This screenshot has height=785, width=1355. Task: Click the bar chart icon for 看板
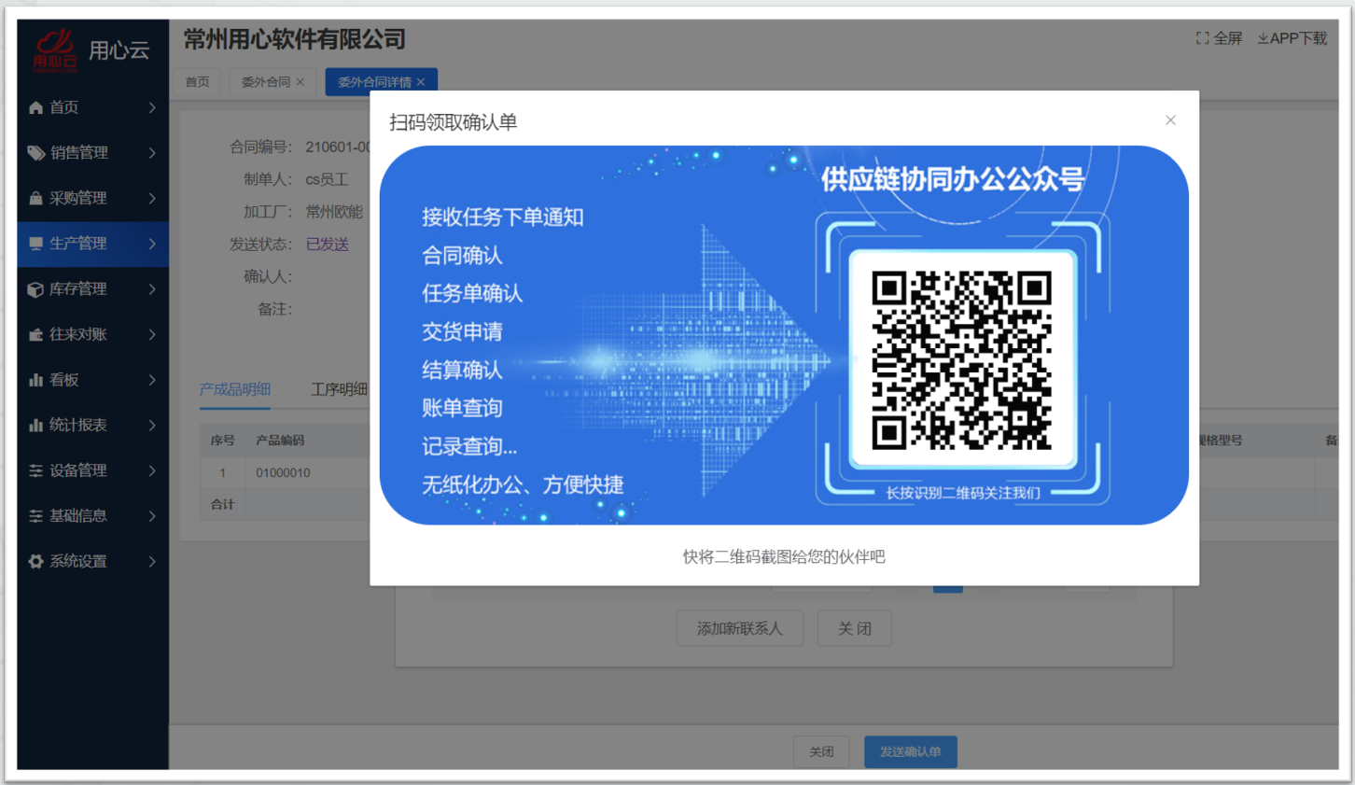coord(35,380)
